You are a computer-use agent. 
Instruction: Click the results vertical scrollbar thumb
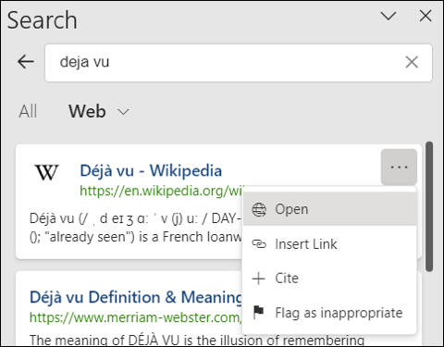429,206
